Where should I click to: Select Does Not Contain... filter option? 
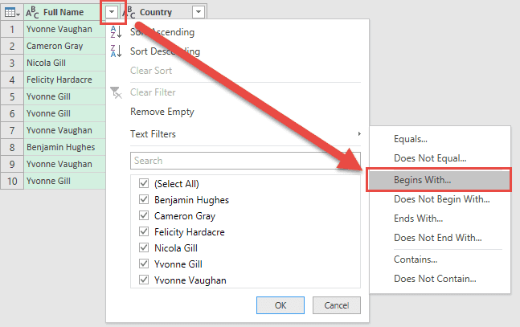(x=435, y=279)
